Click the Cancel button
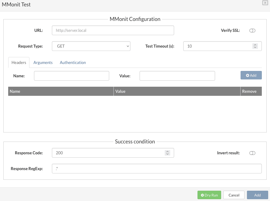270x201 pixels. tap(234, 195)
